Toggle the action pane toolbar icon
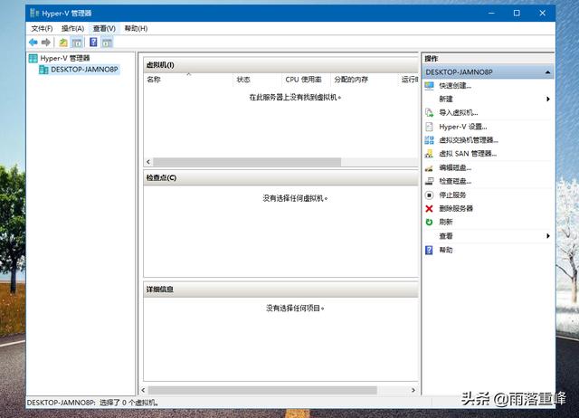 tap(107, 43)
